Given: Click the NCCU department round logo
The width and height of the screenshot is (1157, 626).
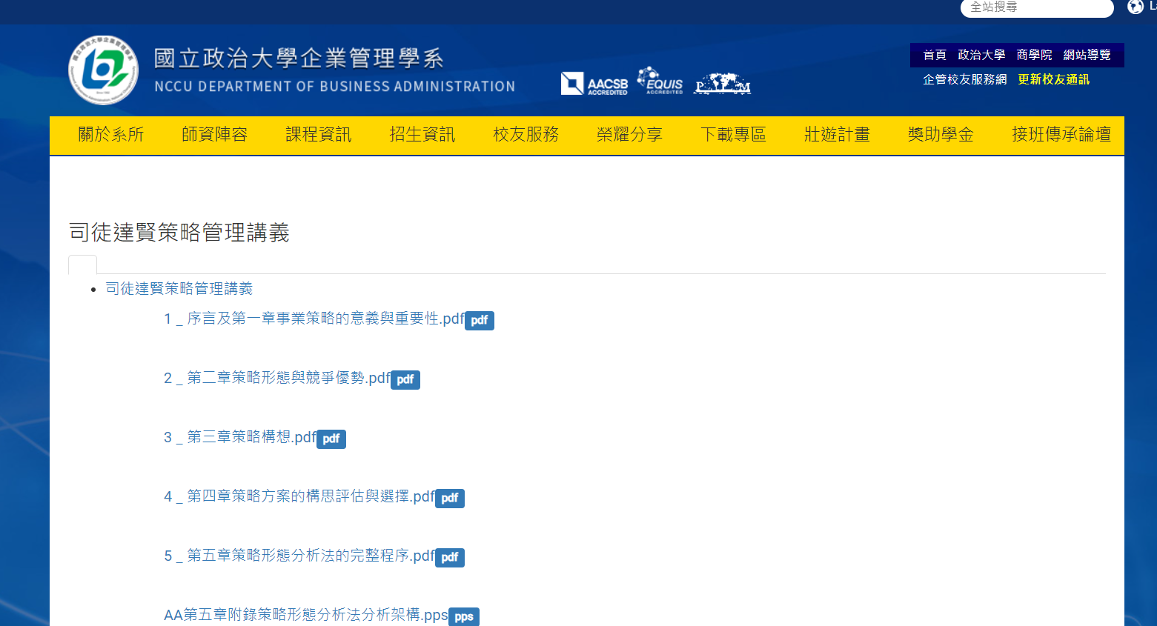Looking at the screenshot, I should pyautogui.click(x=103, y=70).
